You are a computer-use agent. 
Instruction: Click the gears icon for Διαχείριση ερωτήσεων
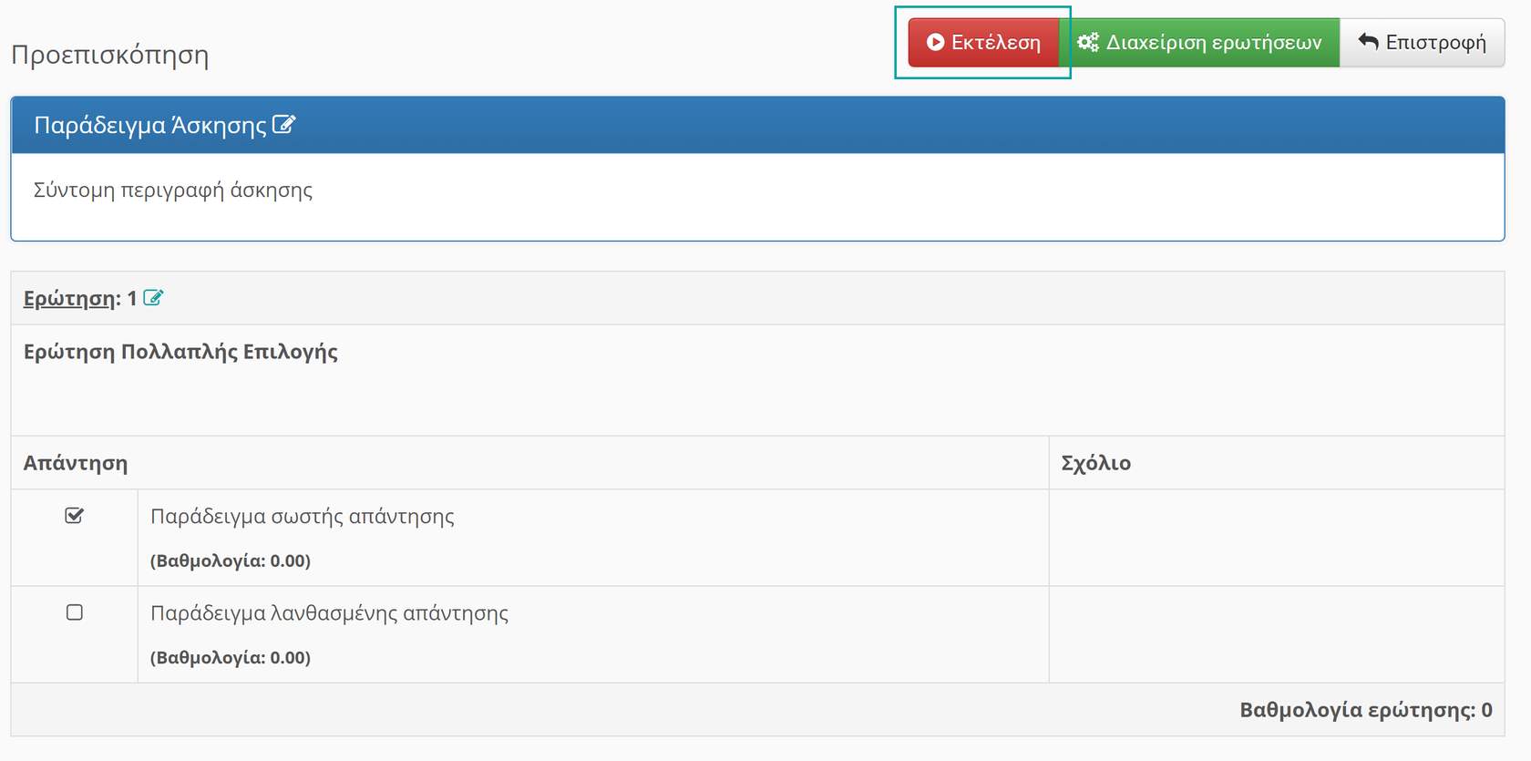click(1087, 42)
